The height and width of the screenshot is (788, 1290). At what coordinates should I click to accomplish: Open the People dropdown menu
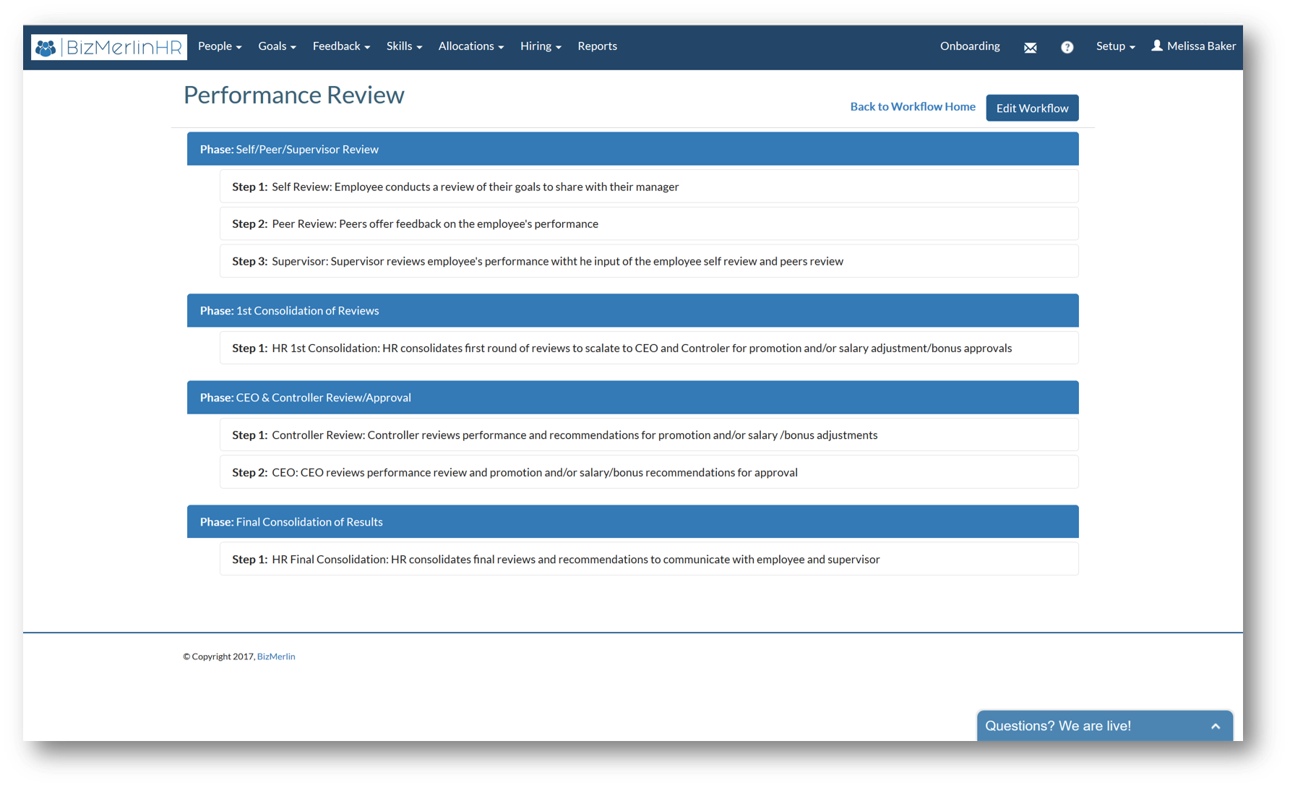pos(220,46)
